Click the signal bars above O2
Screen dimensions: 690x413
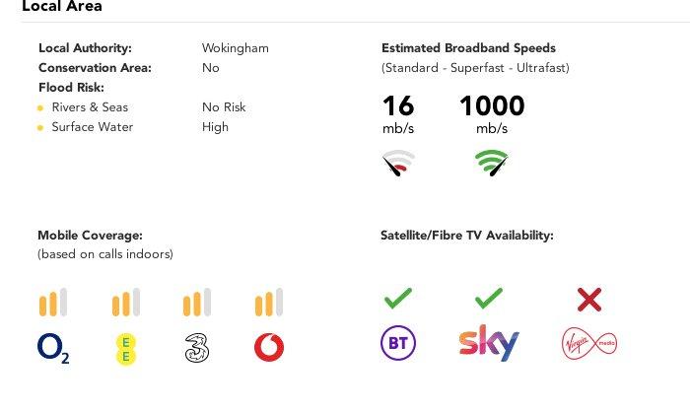click(53, 303)
